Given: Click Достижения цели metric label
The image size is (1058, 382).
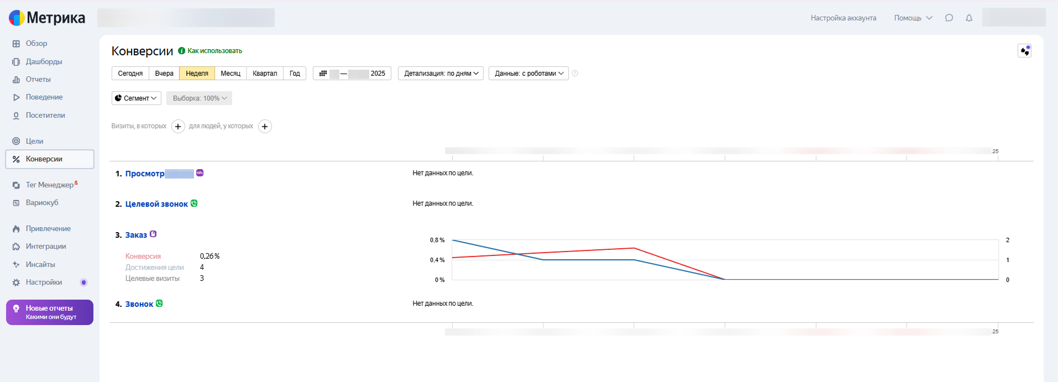Looking at the screenshot, I should pyautogui.click(x=155, y=267).
